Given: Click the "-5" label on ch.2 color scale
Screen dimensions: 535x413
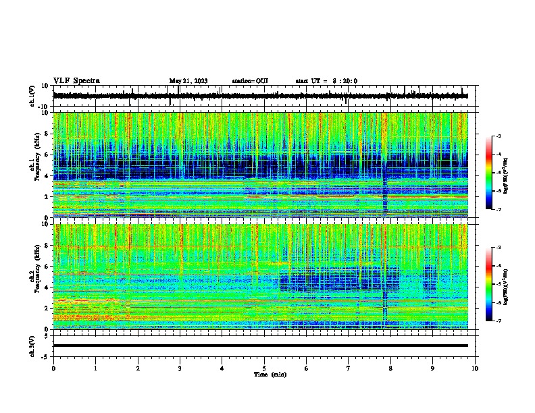Looking at the screenshot, I should [499, 284].
